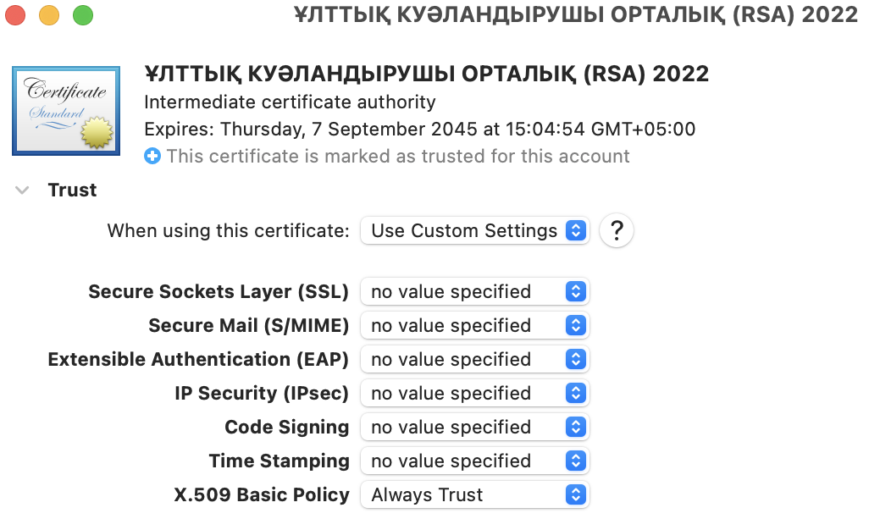
Task: Collapse the Trust disclosure triangle
Action: click(22, 190)
